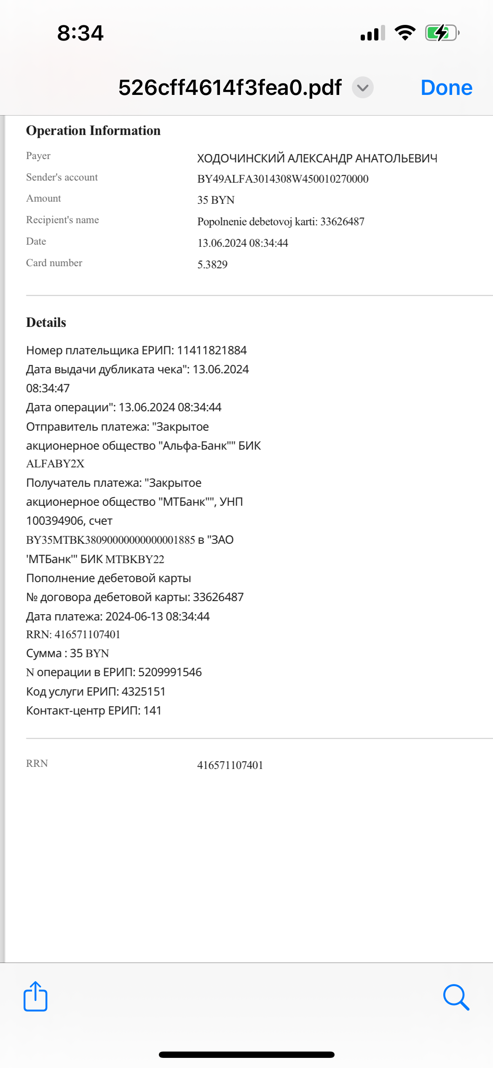Tap the Share icon in bottom toolbar
Image resolution: width=493 pixels, height=1068 pixels.
pyautogui.click(x=35, y=996)
